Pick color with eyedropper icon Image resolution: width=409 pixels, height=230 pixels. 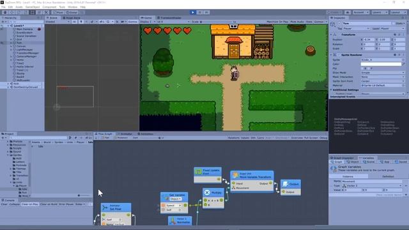point(403,64)
